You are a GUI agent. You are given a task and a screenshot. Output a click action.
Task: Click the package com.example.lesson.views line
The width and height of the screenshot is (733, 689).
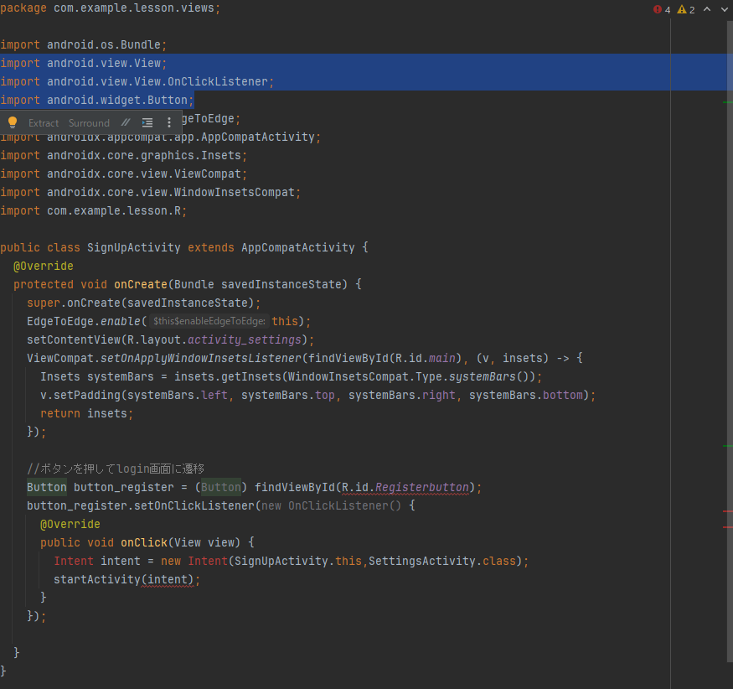[x=111, y=8]
